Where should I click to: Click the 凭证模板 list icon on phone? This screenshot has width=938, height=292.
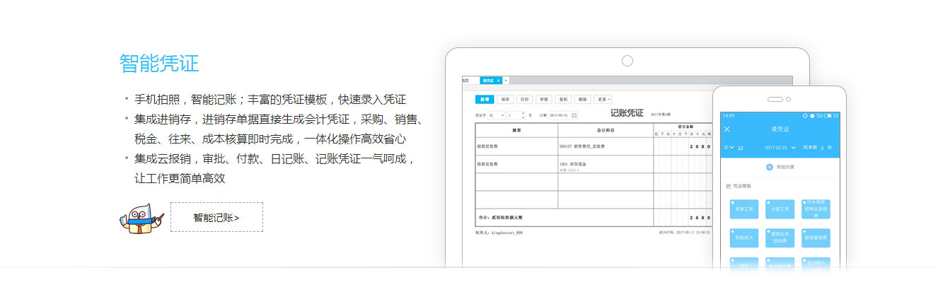(x=729, y=186)
